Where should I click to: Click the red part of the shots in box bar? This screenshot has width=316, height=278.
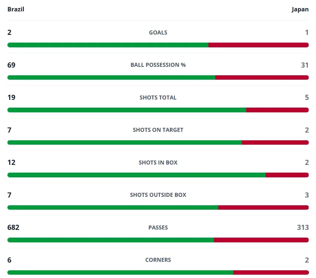[x=287, y=175]
